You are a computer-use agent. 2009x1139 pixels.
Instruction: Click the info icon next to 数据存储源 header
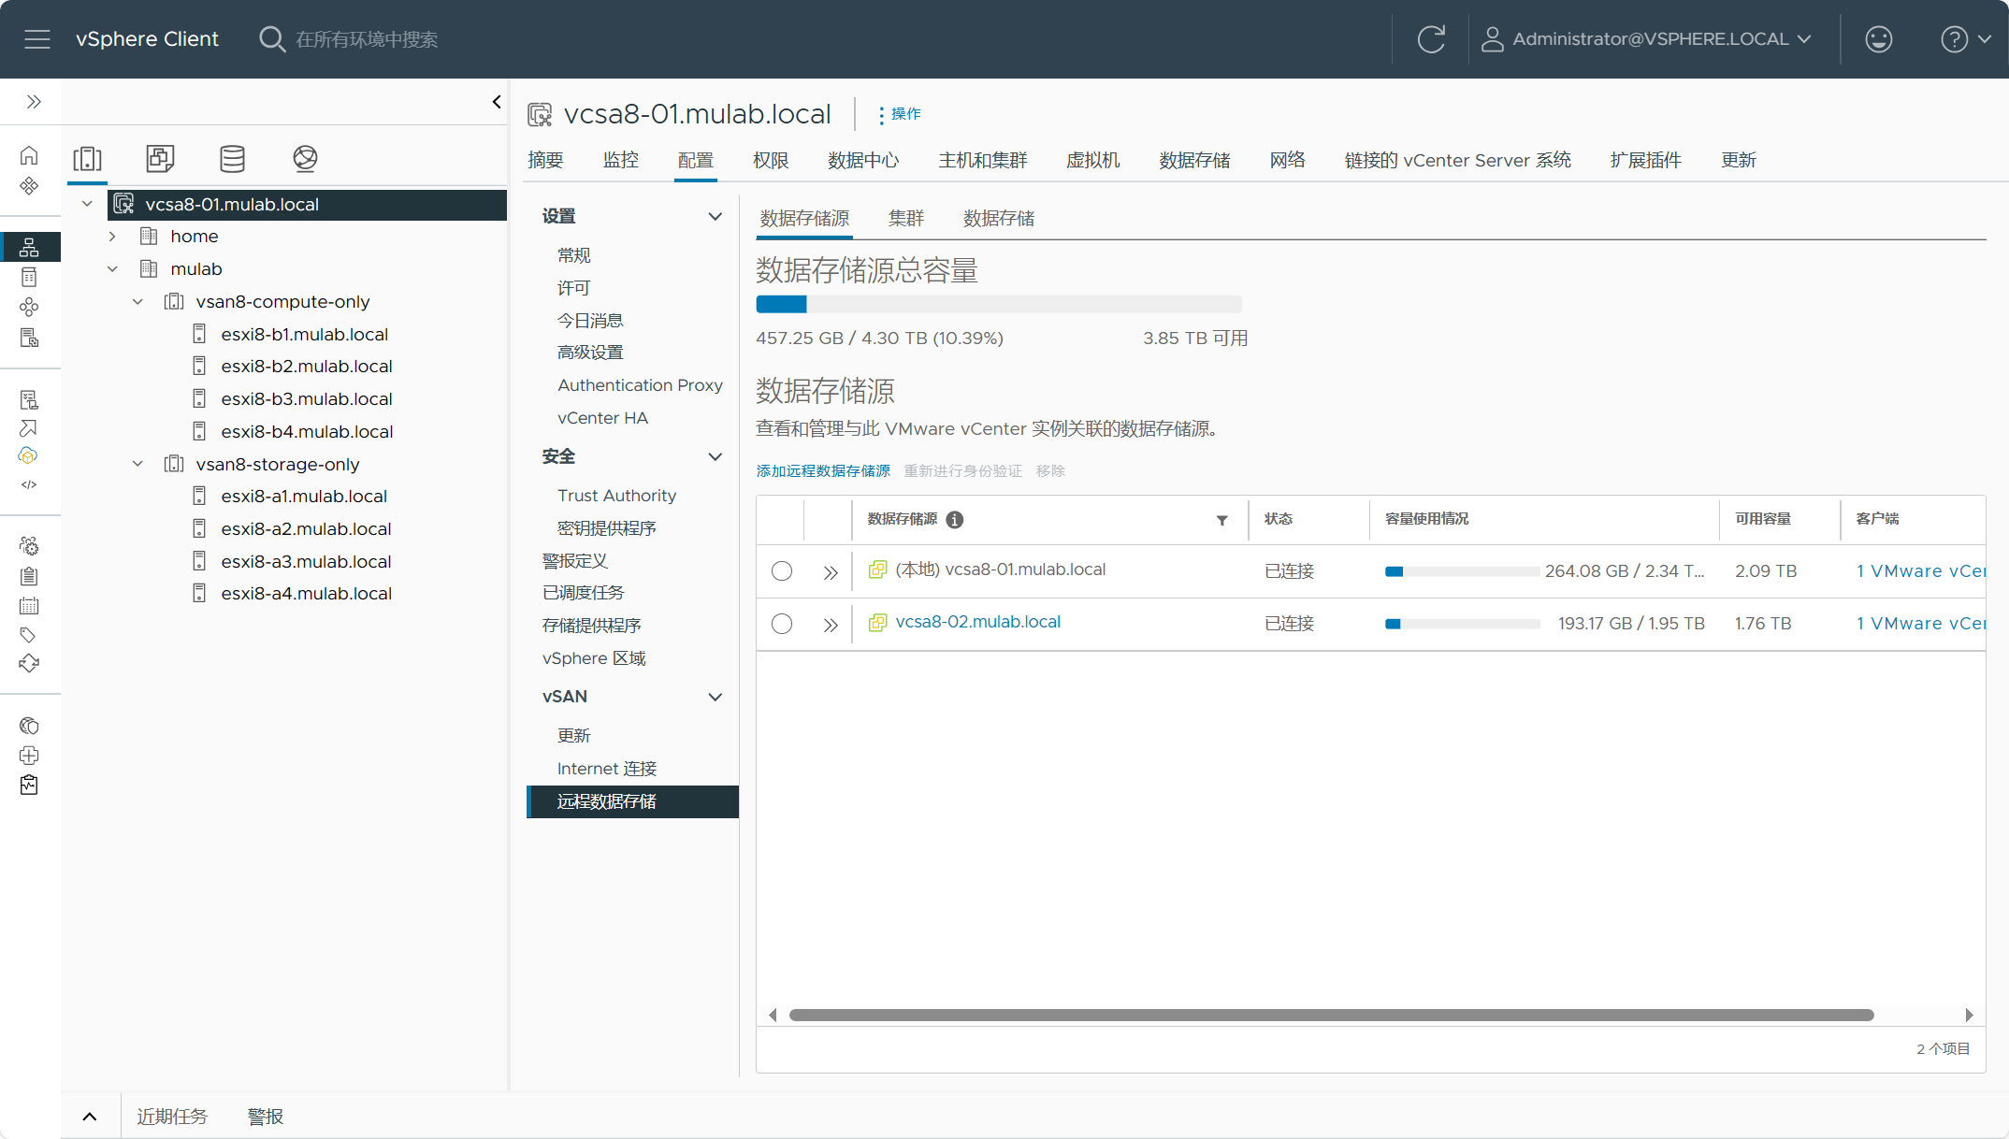pyautogui.click(x=954, y=520)
